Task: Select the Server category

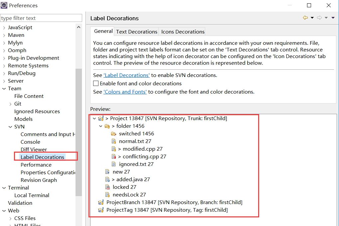Action: (16, 81)
